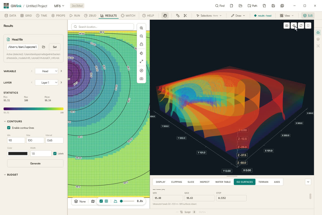This screenshot has width=322, height=215.
Task: Click the results · head indicator
Action: [263, 16]
